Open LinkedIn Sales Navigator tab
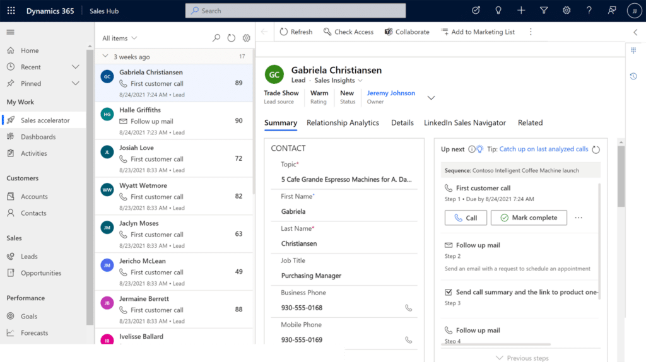The height and width of the screenshot is (362, 646). point(465,123)
